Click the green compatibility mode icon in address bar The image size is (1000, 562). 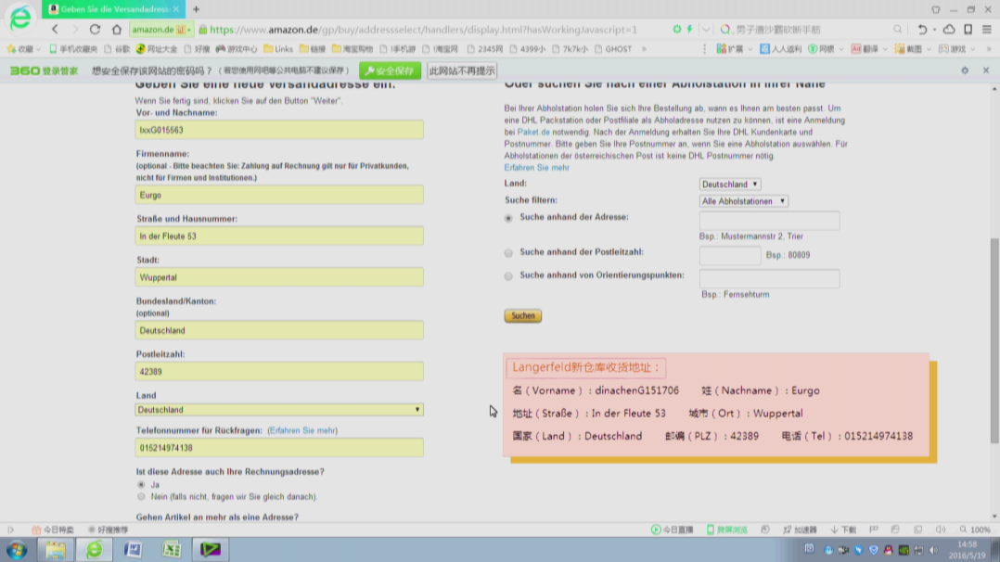coord(676,30)
